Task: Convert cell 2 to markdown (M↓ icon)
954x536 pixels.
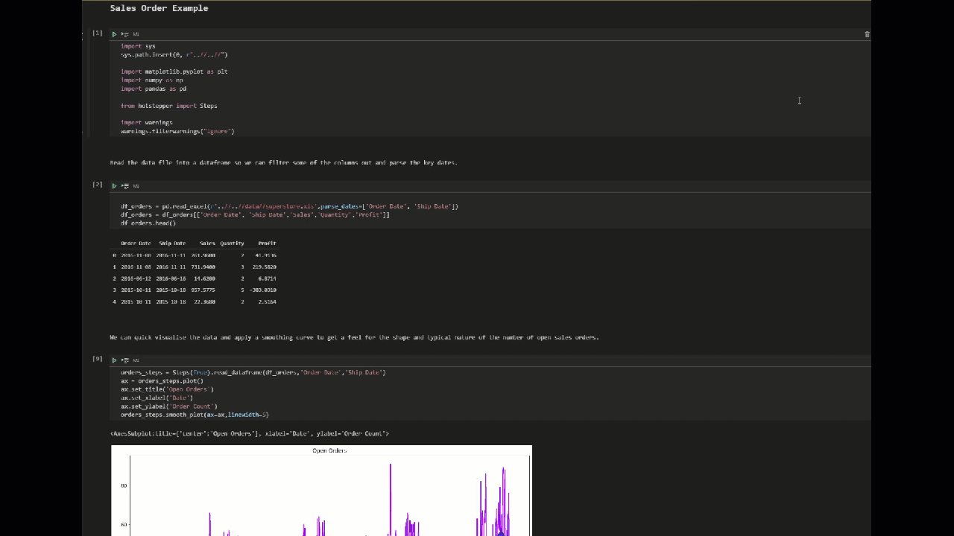Action: (136, 186)
